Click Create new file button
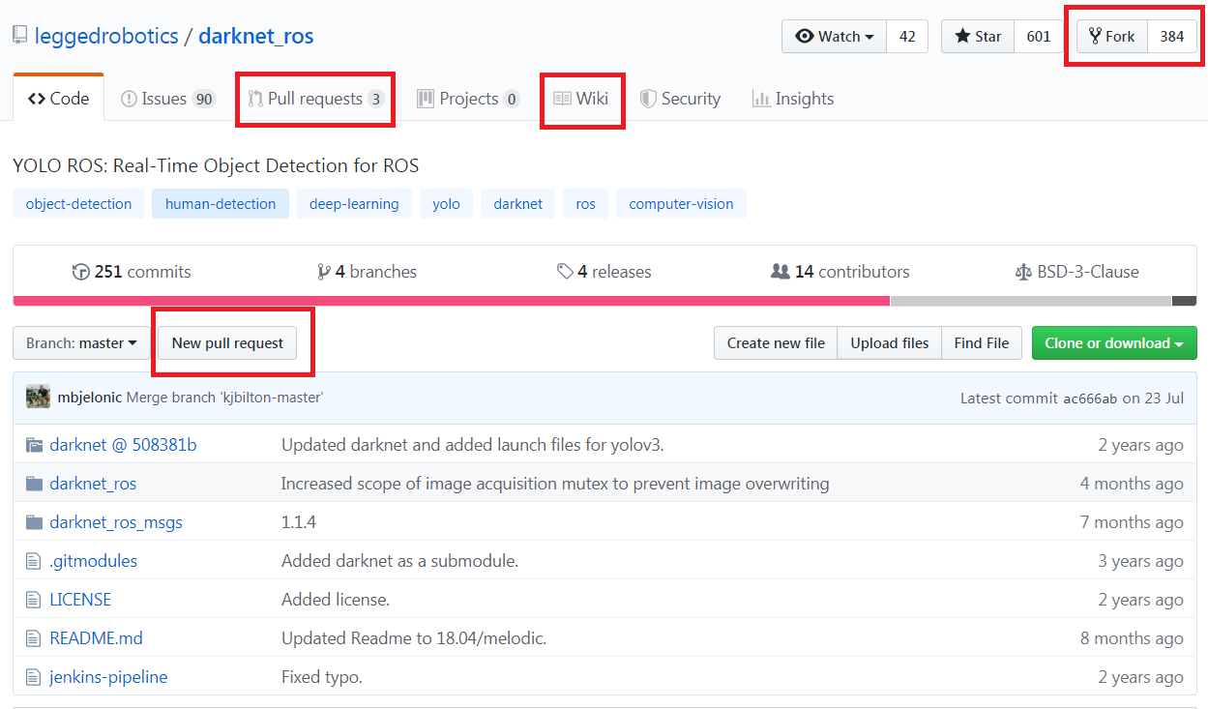The width and height of the screenshot is (1208, 709). click(x=776, y=342)
